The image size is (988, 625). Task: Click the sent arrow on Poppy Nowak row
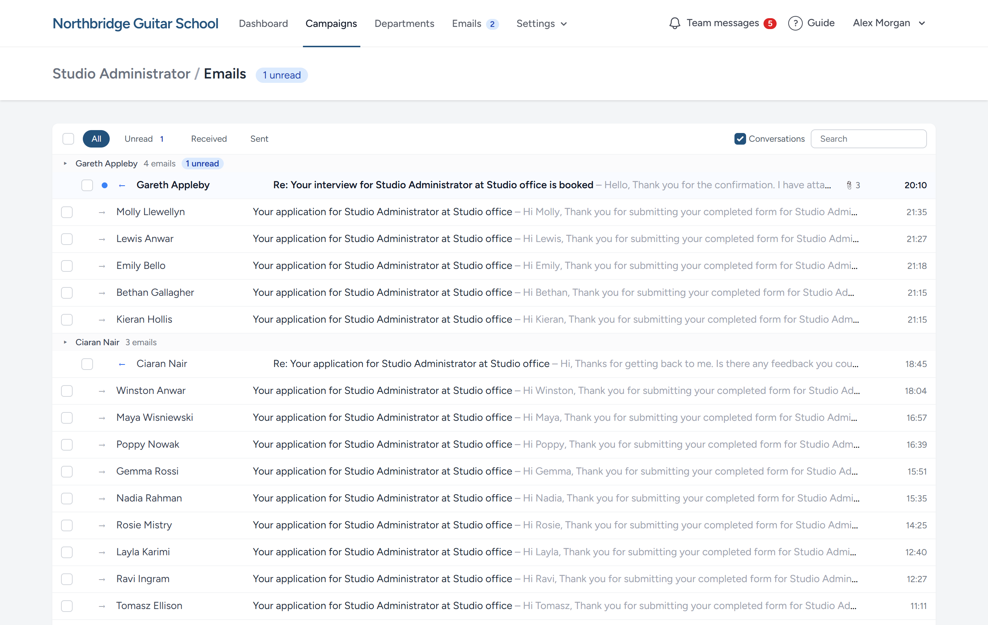(102, 445)
